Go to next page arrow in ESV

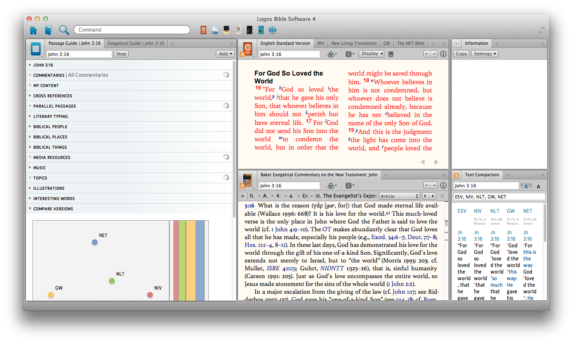pyautogui.click(x=436, y=162)
